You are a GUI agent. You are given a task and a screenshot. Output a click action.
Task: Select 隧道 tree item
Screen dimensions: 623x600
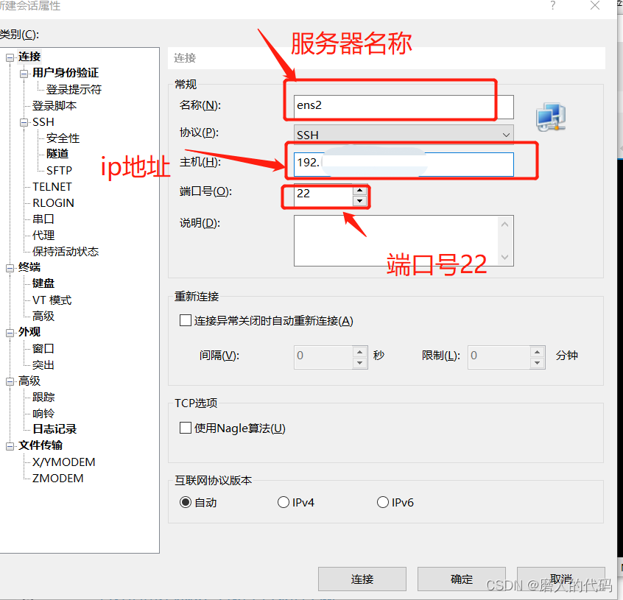pyautogui.click(x=57, y=154)
